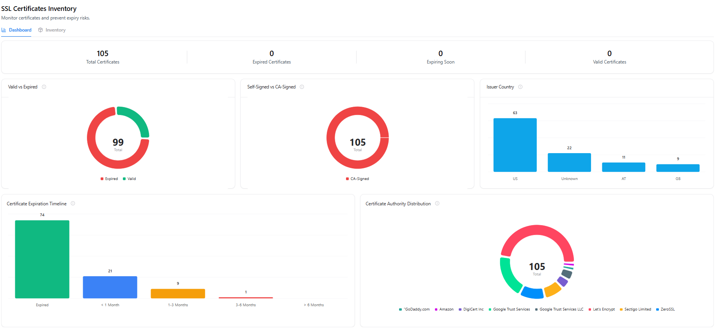
Task: Click the blue < 1 Month bar
Action: [110, 287]
